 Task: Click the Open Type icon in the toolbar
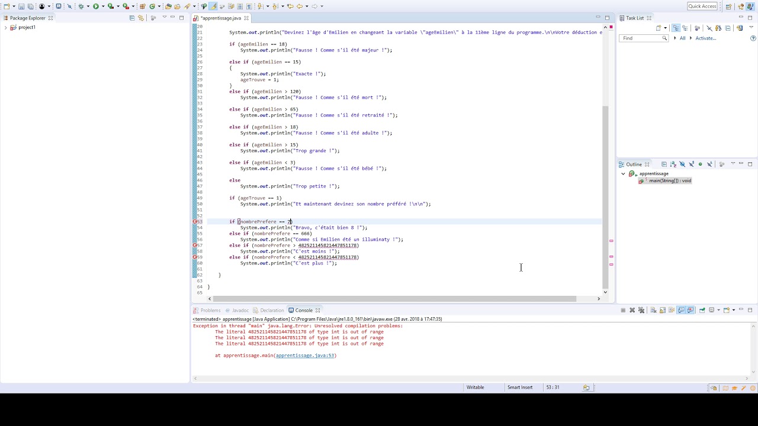click(168, 7)
